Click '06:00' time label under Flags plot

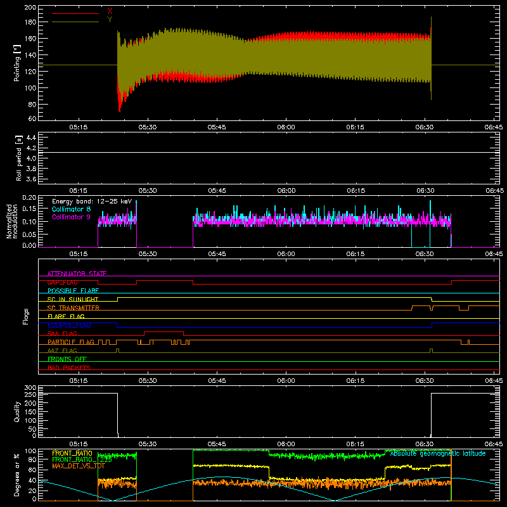click(x=286, y=381)
